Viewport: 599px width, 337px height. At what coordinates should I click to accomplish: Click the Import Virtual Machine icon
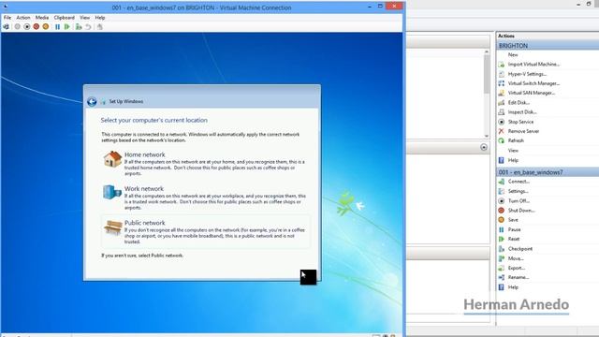pyautogui.click(x=502, y=65)
